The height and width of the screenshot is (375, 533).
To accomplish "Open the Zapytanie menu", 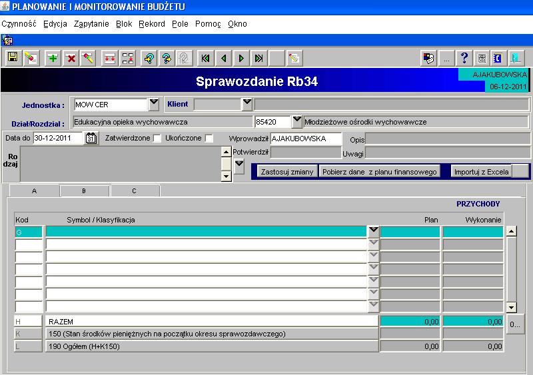I will click(91, 24).
